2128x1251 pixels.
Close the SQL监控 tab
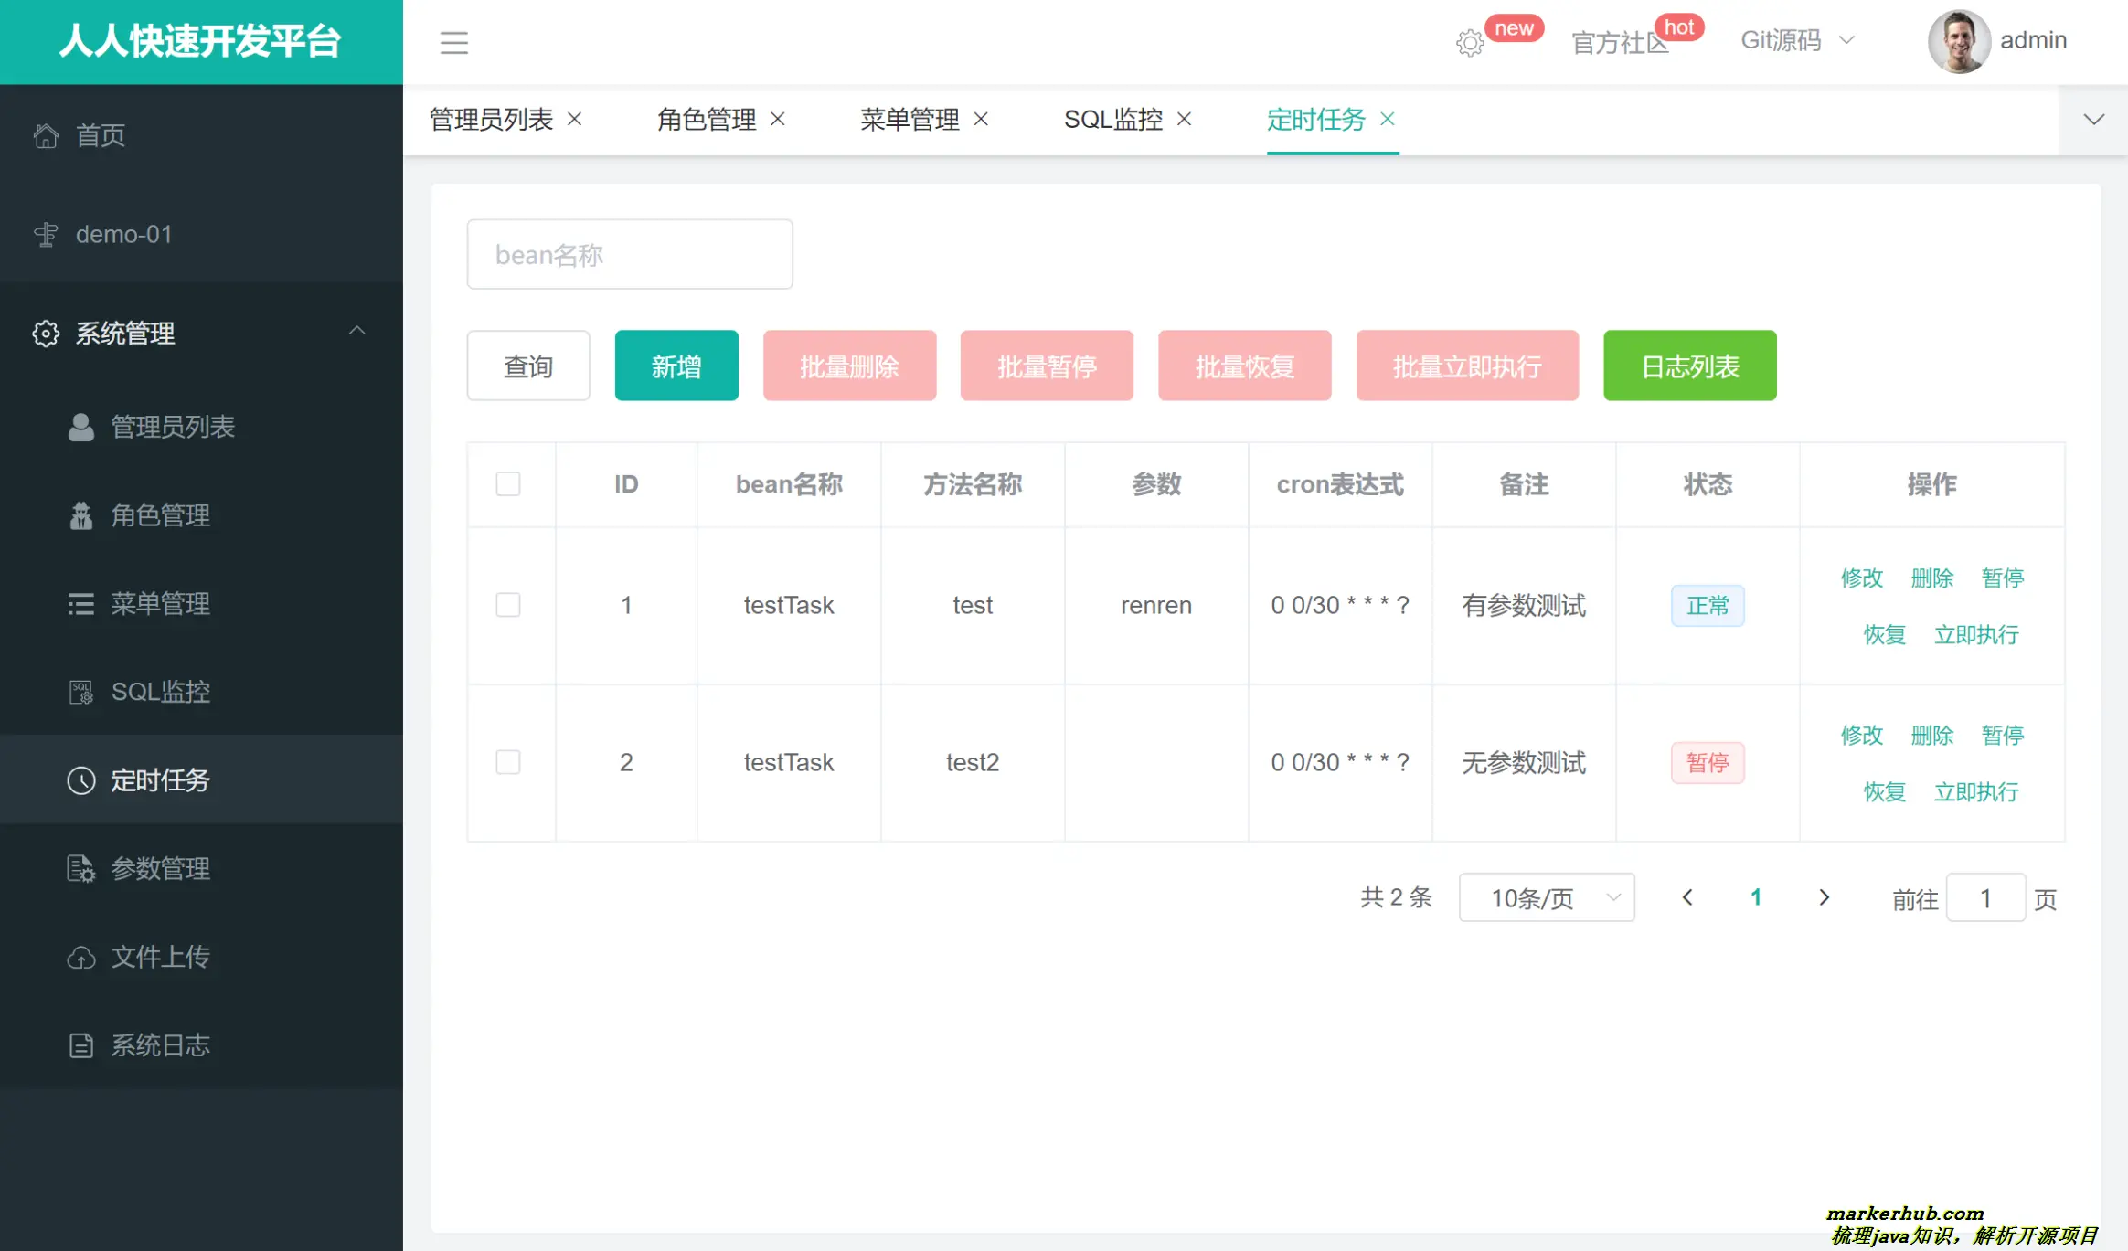(x=1184, y=119)
